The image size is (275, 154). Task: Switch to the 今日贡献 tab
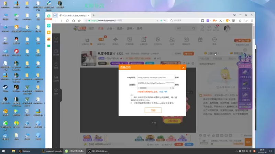click(204, 59)
